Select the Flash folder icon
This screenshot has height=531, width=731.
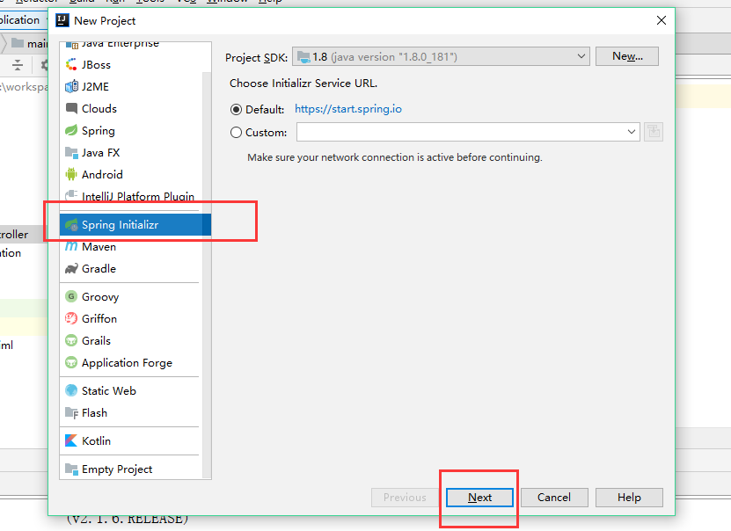click(71, 412)
